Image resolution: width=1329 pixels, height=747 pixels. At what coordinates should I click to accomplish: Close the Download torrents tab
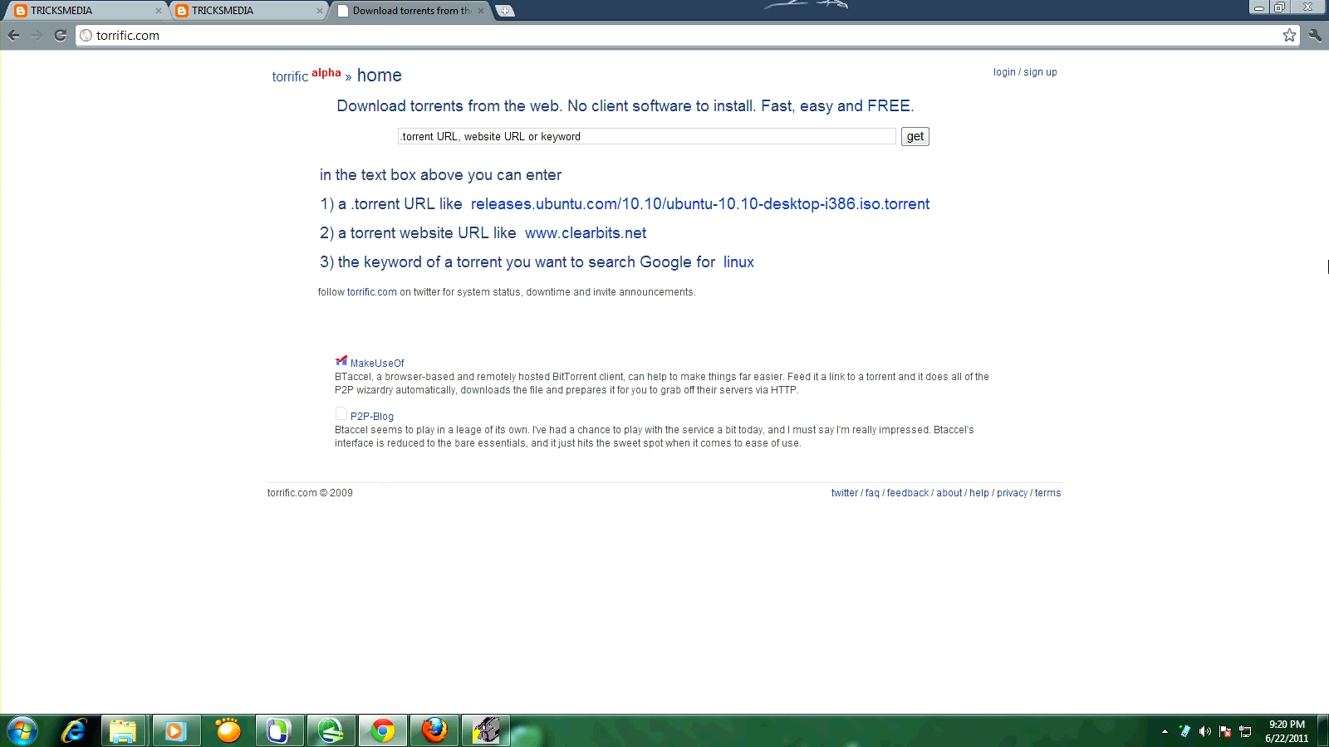(x=480, y=11)
